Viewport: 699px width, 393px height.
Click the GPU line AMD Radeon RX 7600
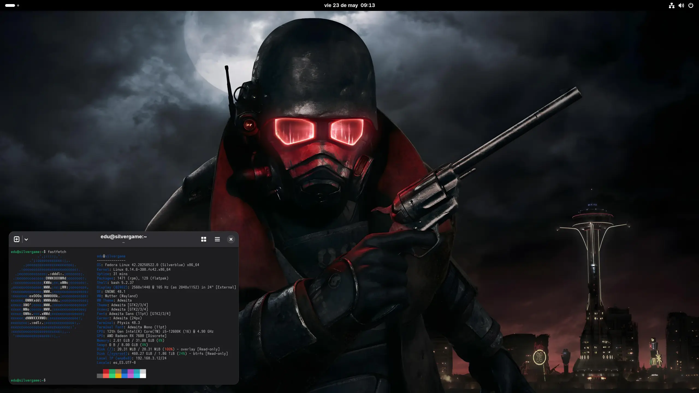[132, 336]
